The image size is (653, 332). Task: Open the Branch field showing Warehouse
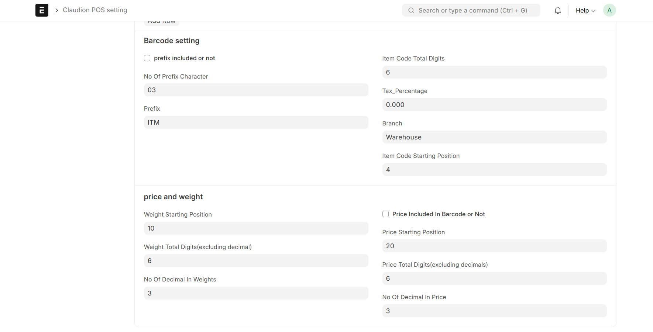click(494, 137)
